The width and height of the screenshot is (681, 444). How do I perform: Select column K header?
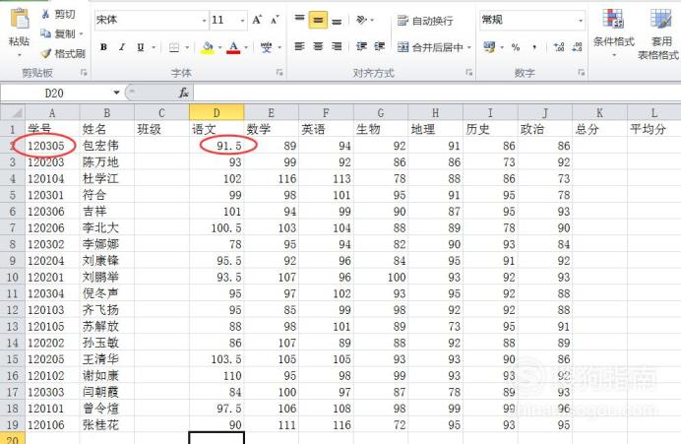click(x=599, y=113)
